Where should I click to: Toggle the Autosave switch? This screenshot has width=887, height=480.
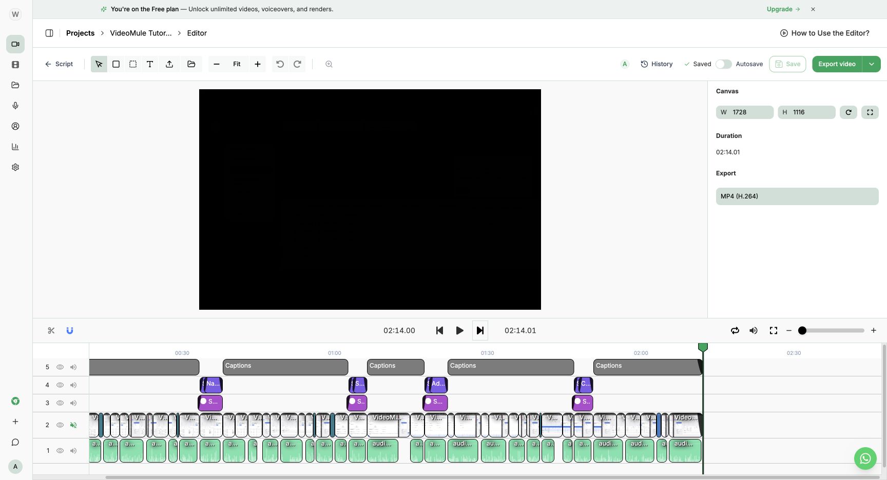724,64
